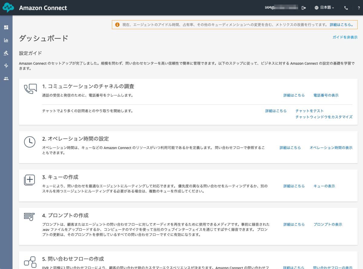Click the clock icon for operation hours
This screenshot has height=269, width=363.
[x=30, y=142]
